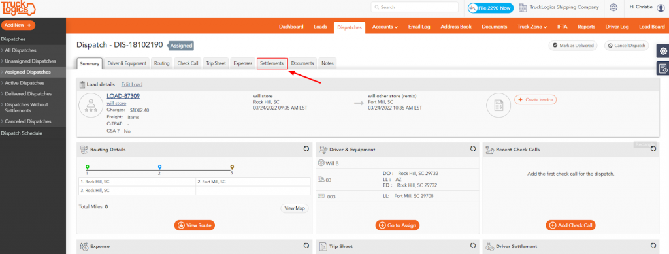Screen dimensions: 669x254
Task: Refresh the Trip Sheet panel
Action: point(473,246)
